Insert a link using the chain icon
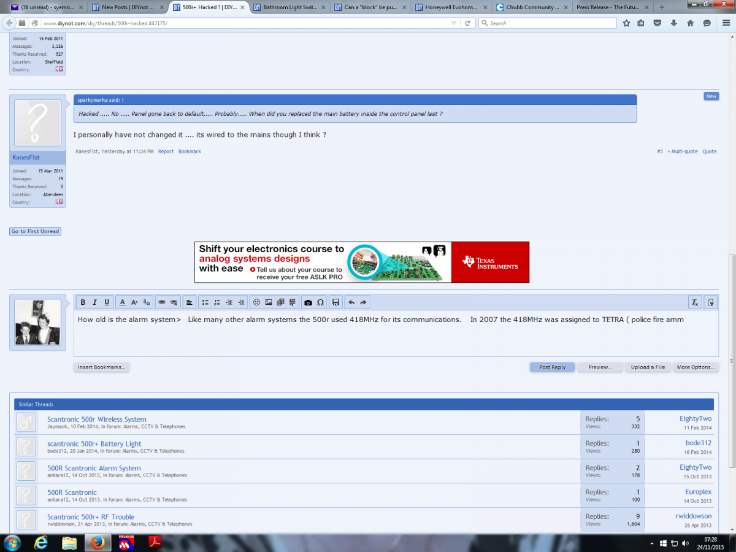 (162, 302)
